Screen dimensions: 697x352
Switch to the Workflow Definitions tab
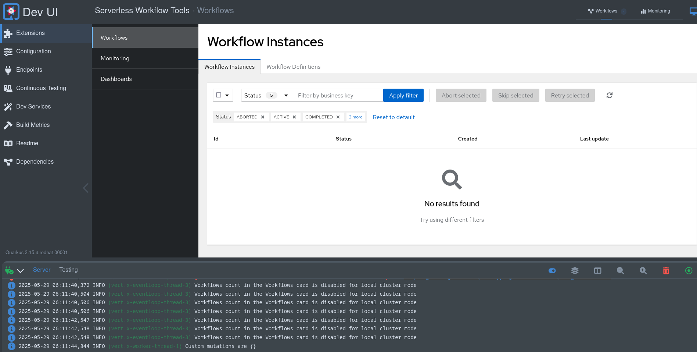pyautogui.click(x=293, y=67)
